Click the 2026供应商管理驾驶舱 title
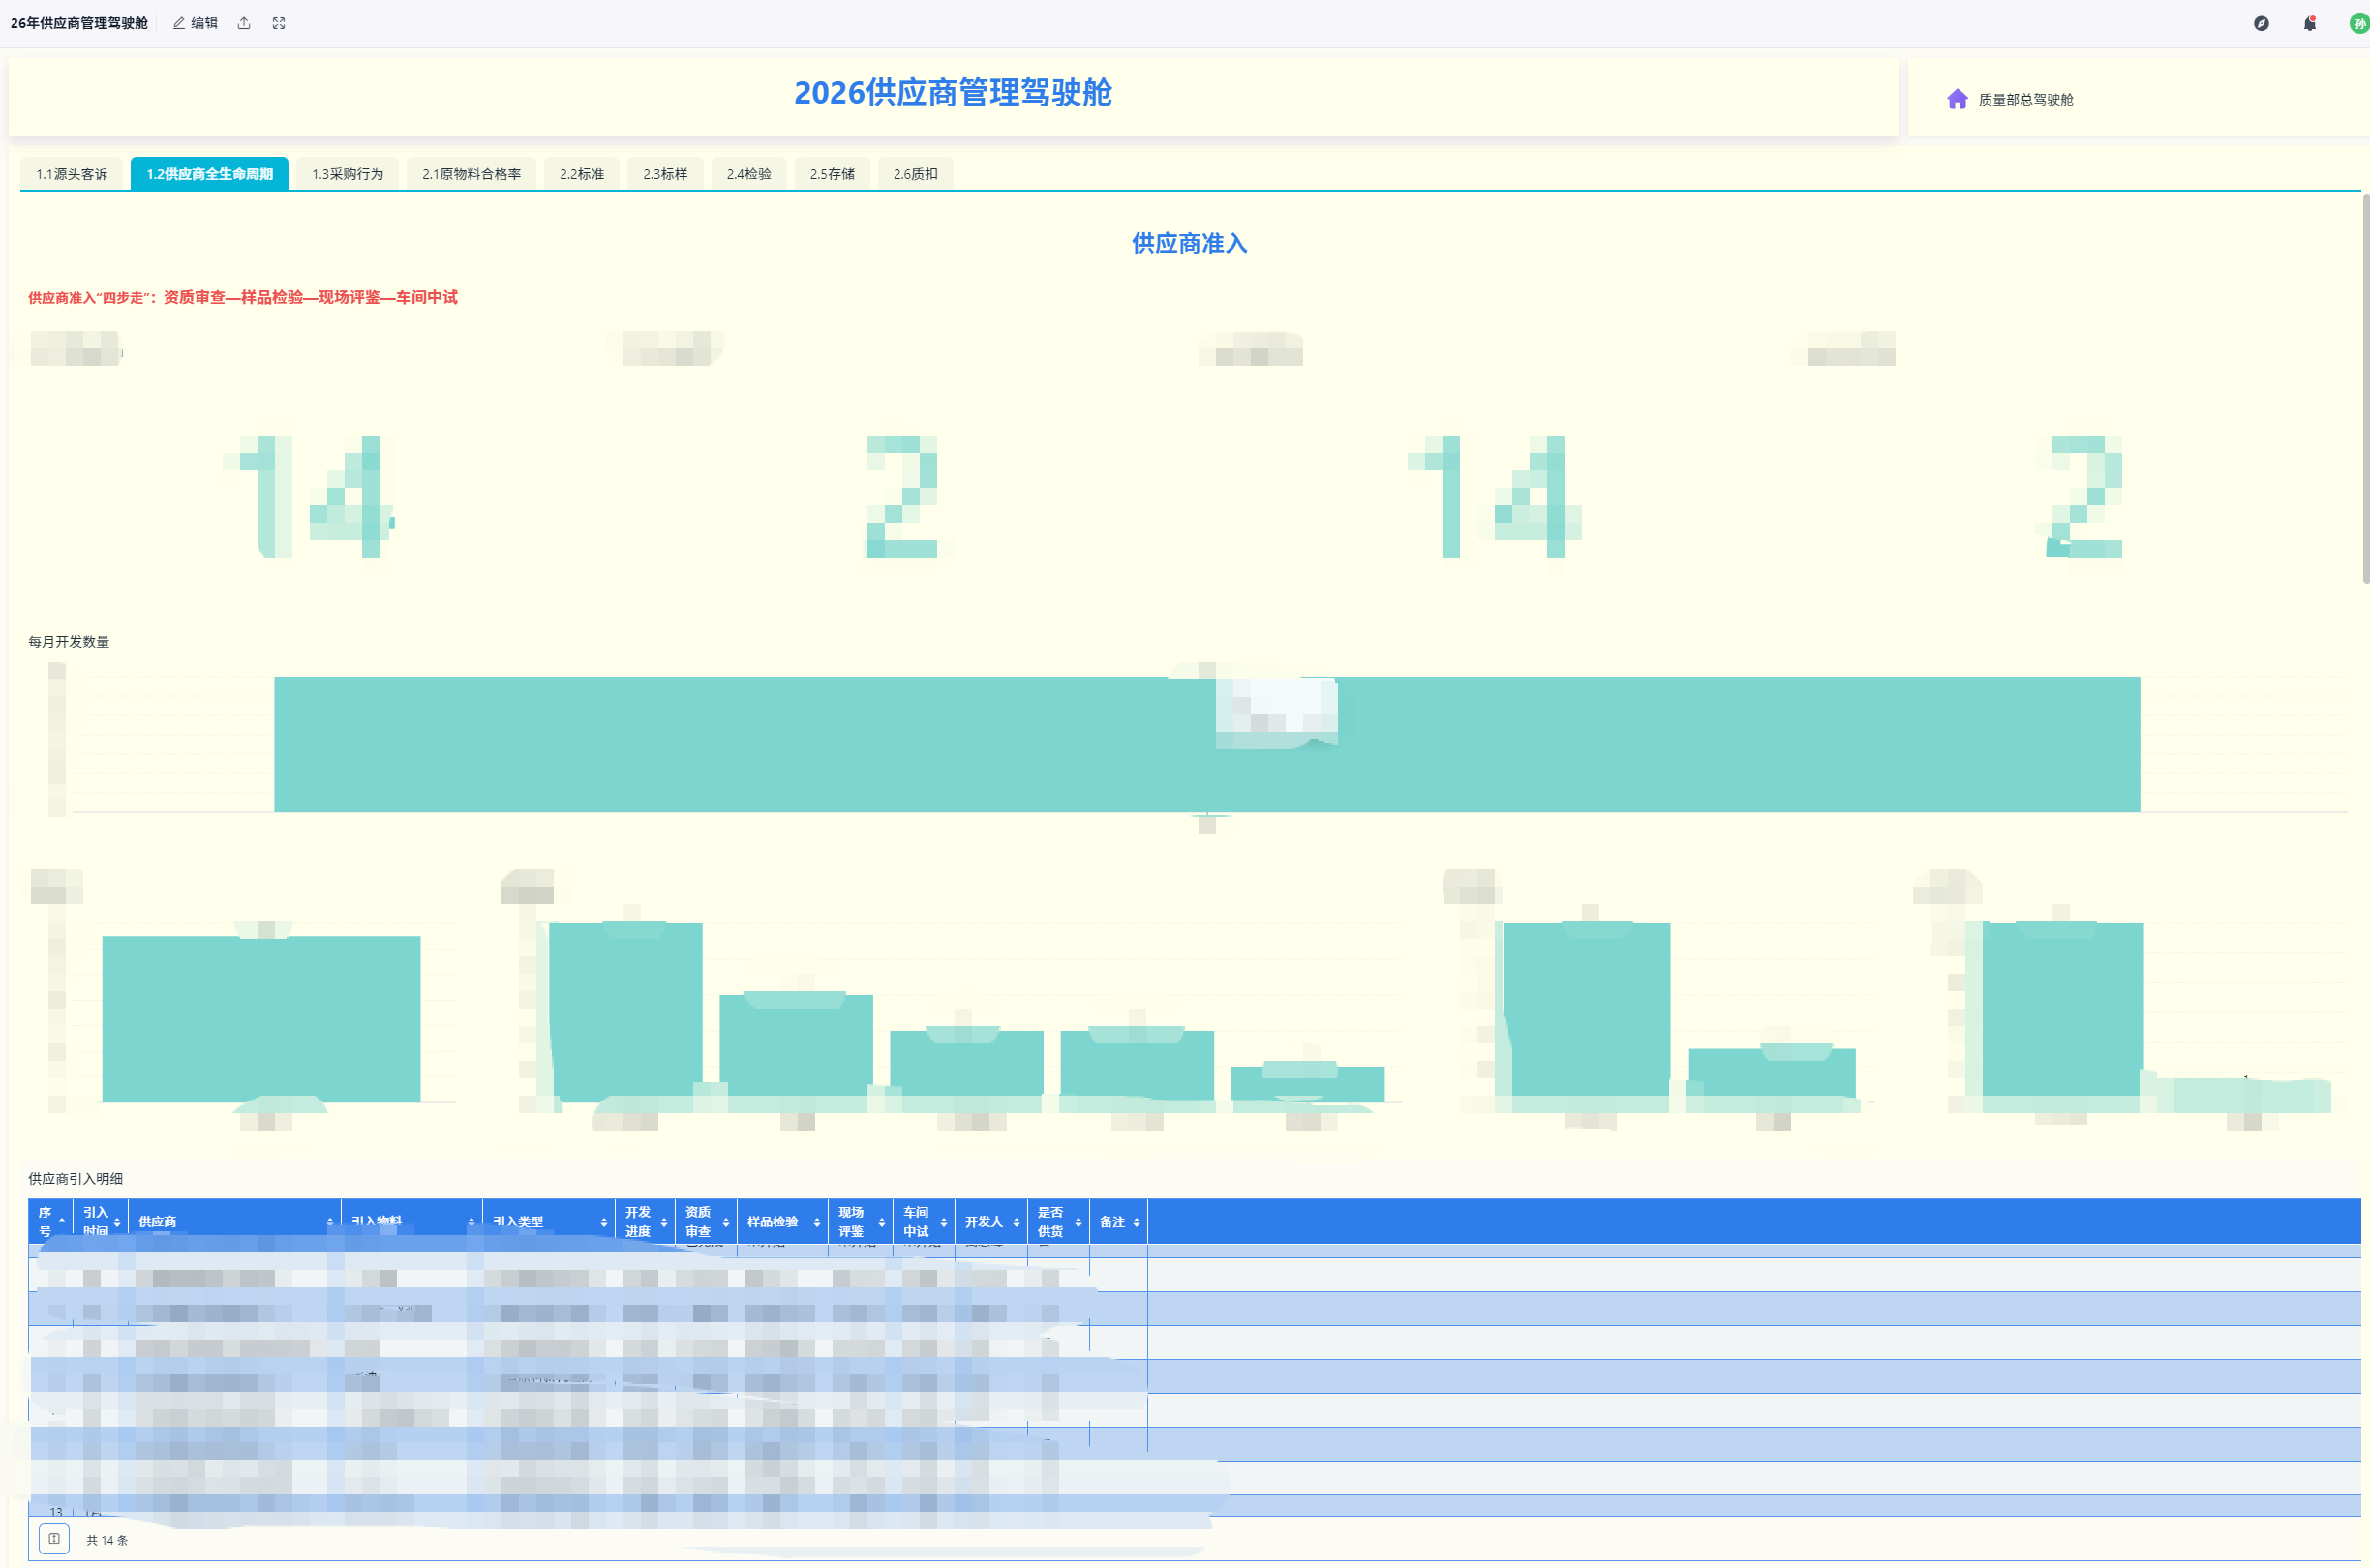2370x1568 pixels. point(953,93)
